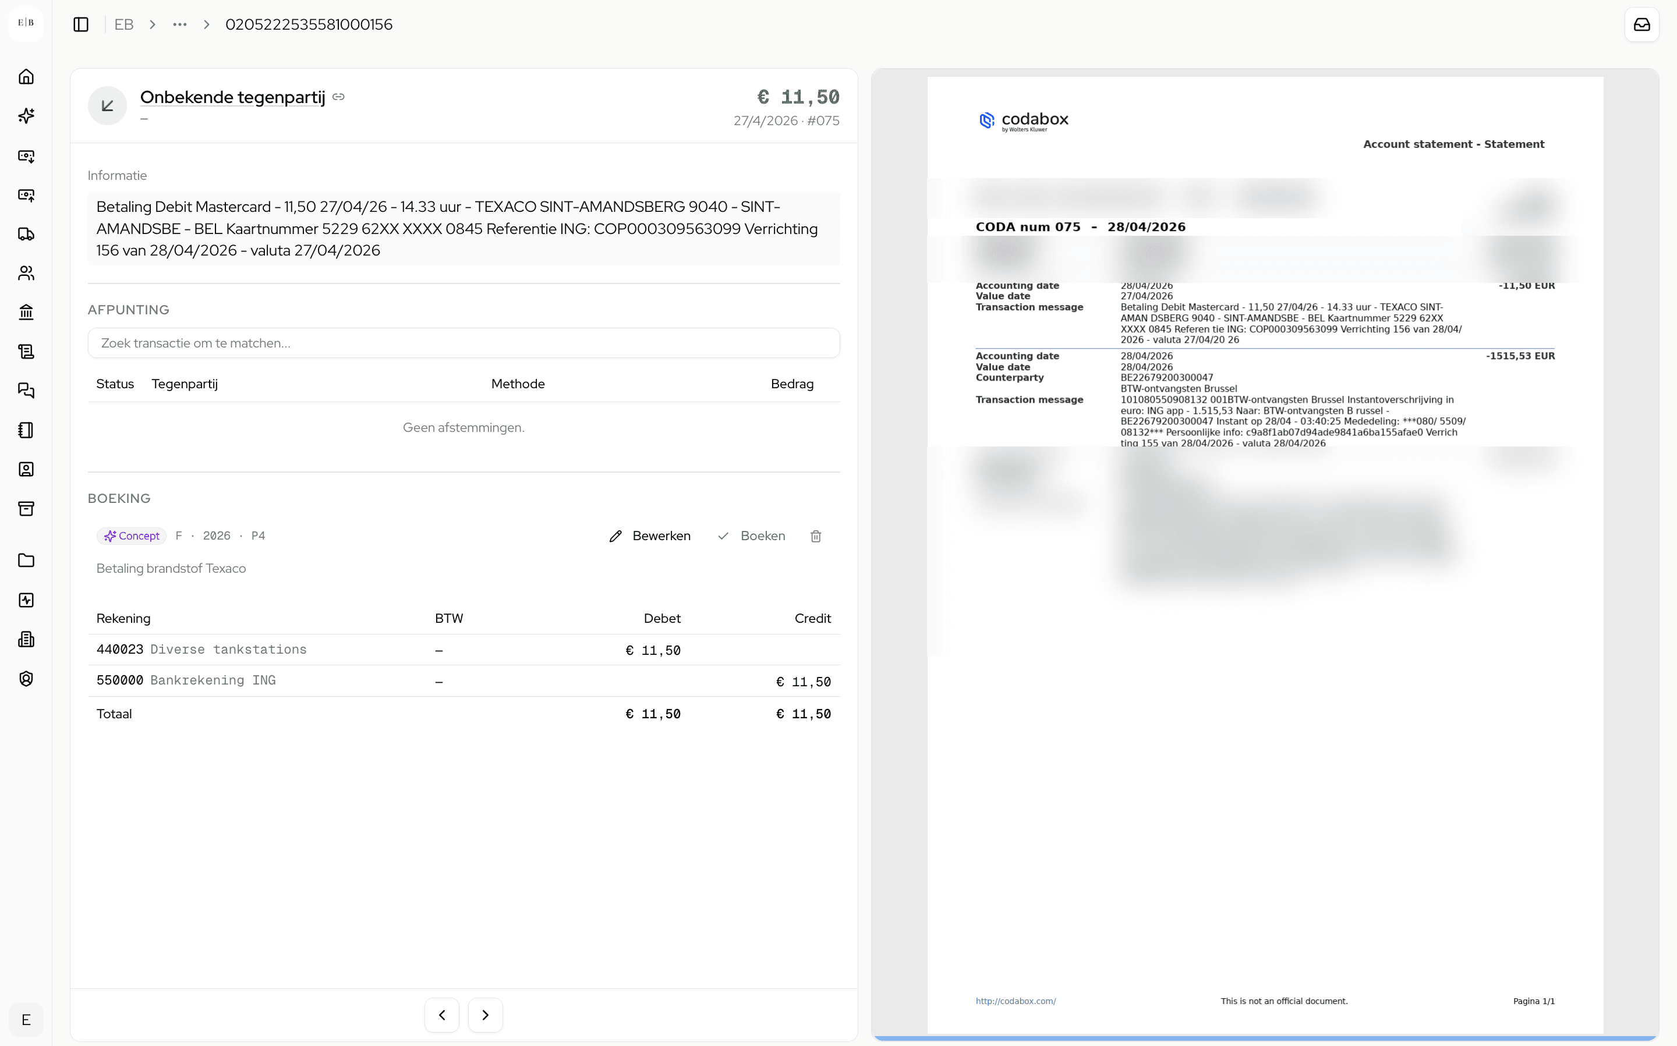Image resolution: width=1677 pixels, height=1046 pixels.
Task: Click the Onbekende tegenpartij title link
Action: coord(232,97)
